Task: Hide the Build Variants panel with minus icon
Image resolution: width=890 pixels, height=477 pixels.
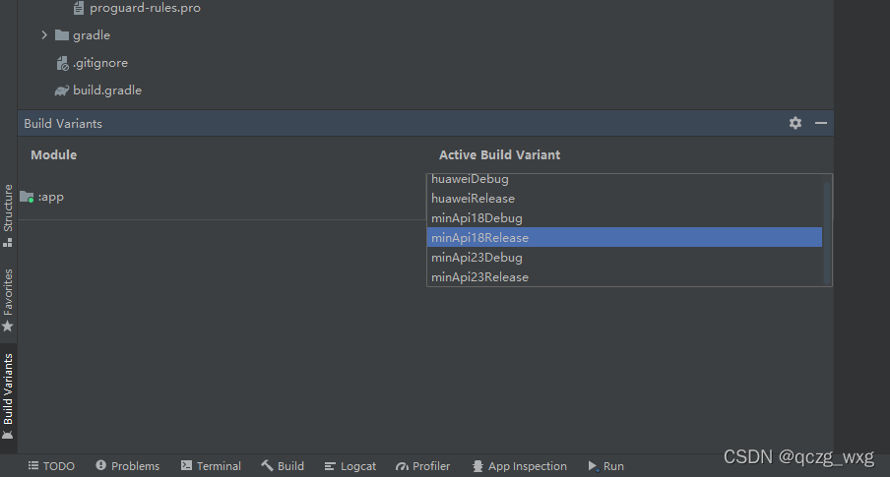Action: click(821, 123)
